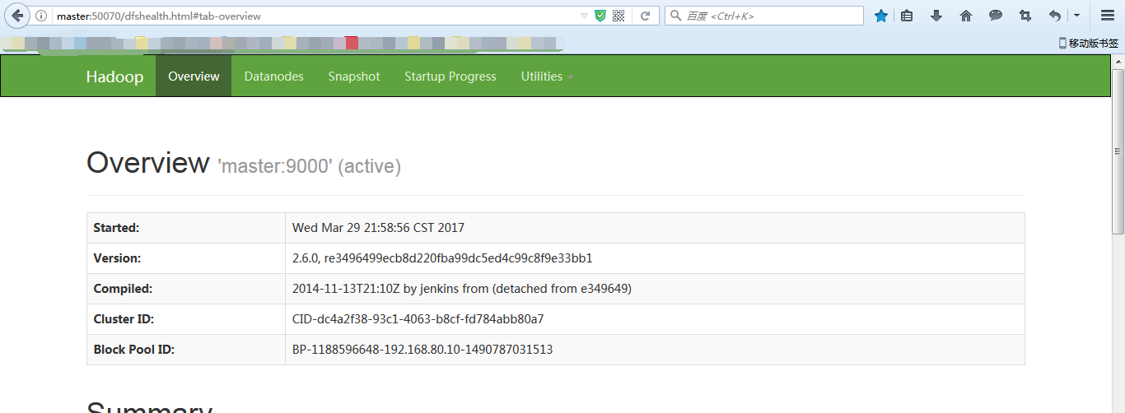The width and height of the screenshot is (1125, 413).
Task: Reload the page with the refresh icon
Action: coord(646,16)
